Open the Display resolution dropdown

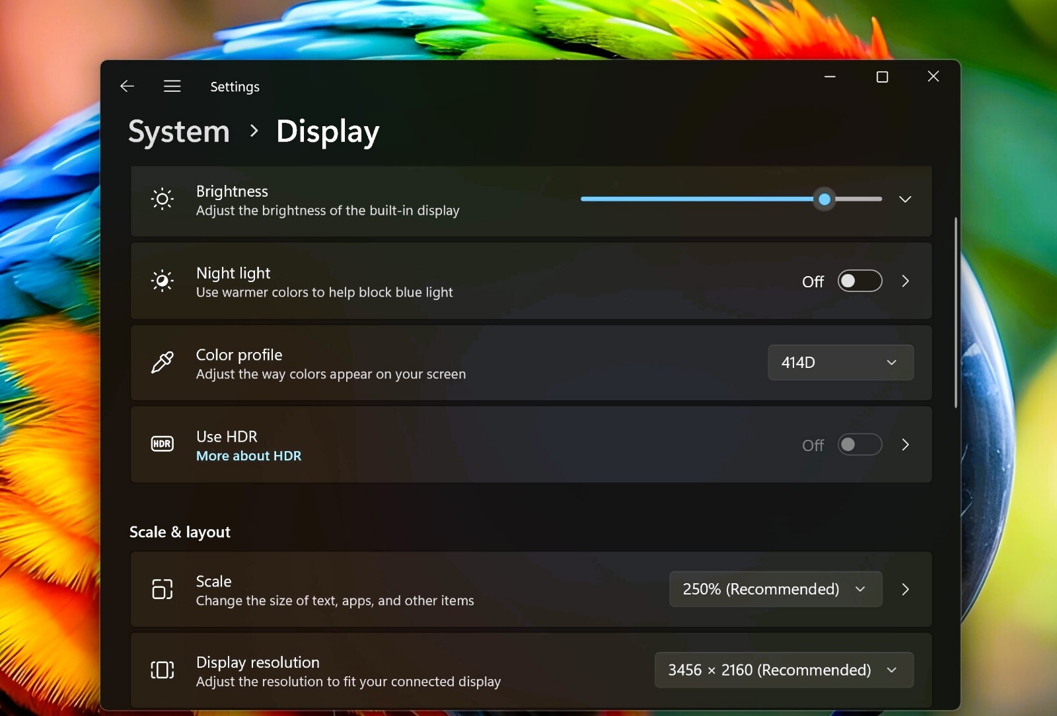coord(784,670)
